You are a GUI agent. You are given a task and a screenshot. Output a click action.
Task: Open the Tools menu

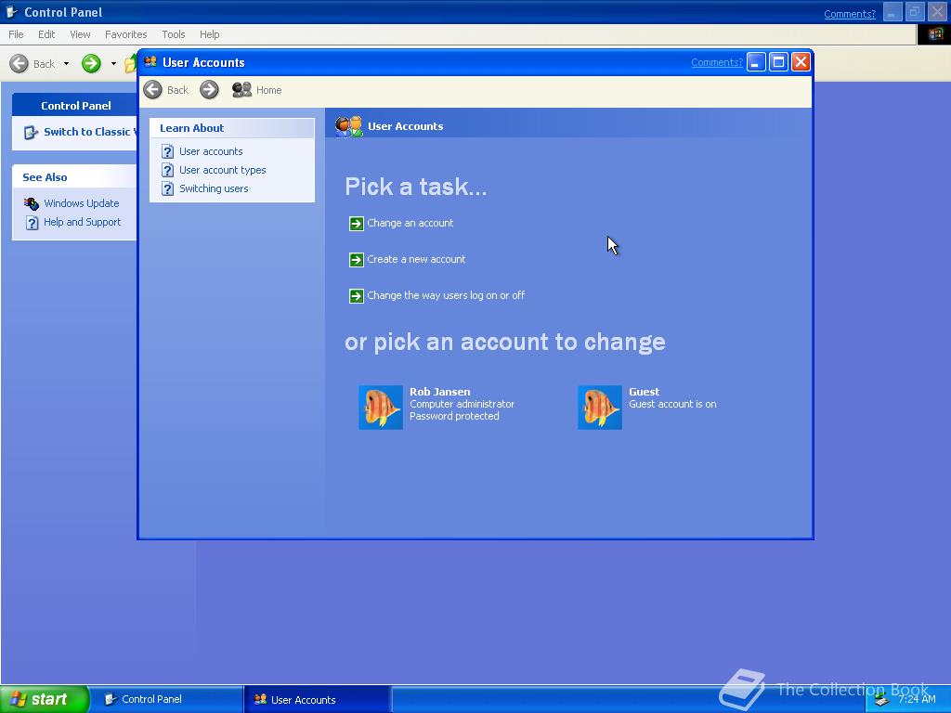pos(173,34)
